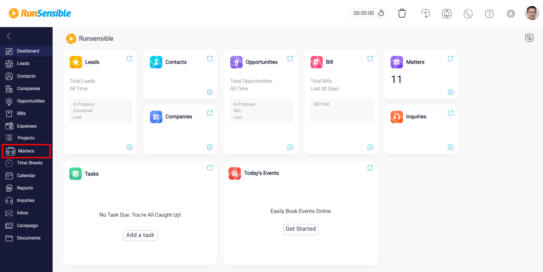Open dashboard customize settings icon

coord(529,38)
